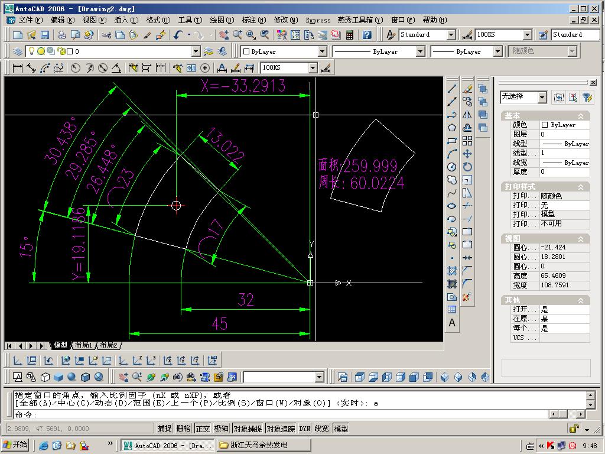Open the calculator icon in toolbar
The height and width of the screenshot is (454, 605).
[x=350, y=35]
